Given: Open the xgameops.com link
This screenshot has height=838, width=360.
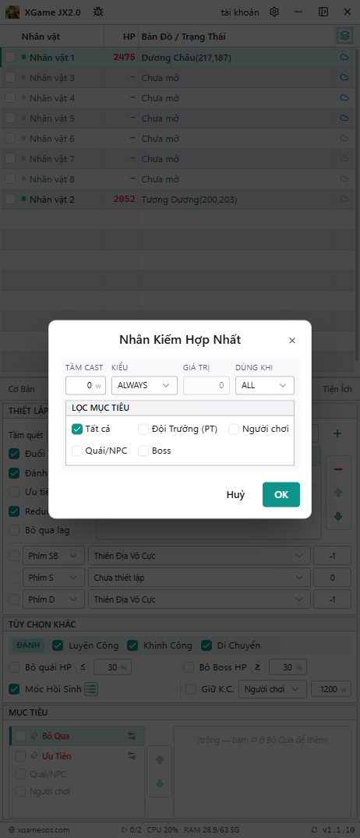Looking at the screenshot, I should 40,830.
